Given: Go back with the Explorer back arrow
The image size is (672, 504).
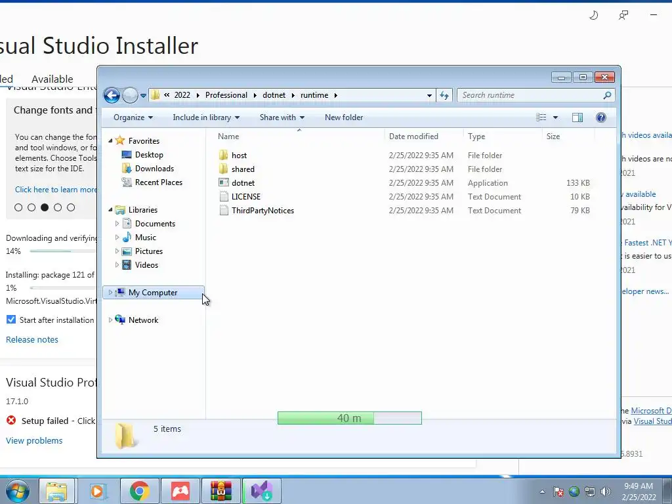Looking at the screenshot, I should [112, 95].
